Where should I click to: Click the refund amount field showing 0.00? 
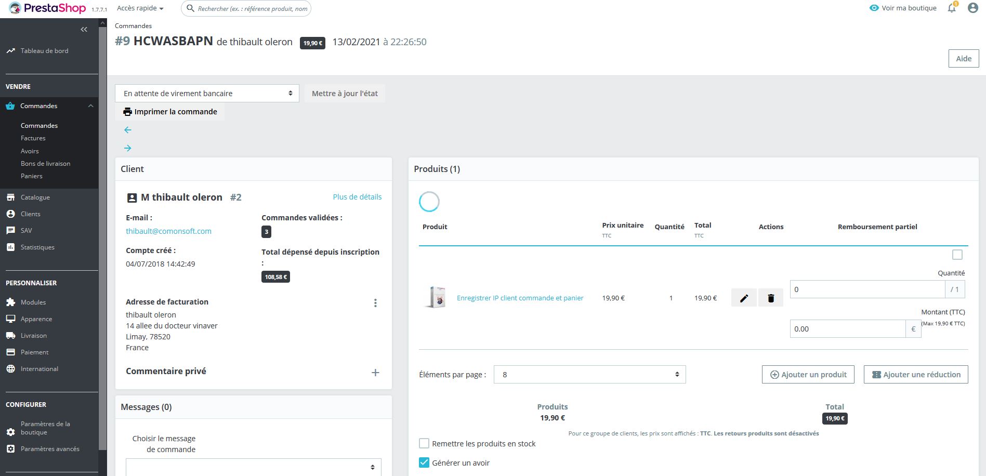pyautogui.click(x=847, y=328)
